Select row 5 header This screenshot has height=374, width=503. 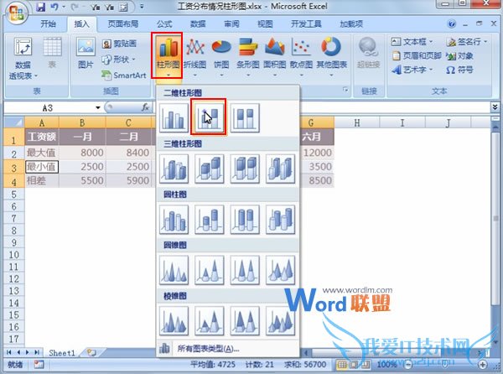click(x=13, y=194)
